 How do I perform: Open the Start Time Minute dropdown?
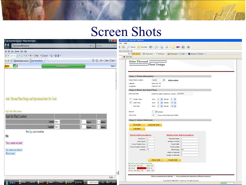click(173, 103)
